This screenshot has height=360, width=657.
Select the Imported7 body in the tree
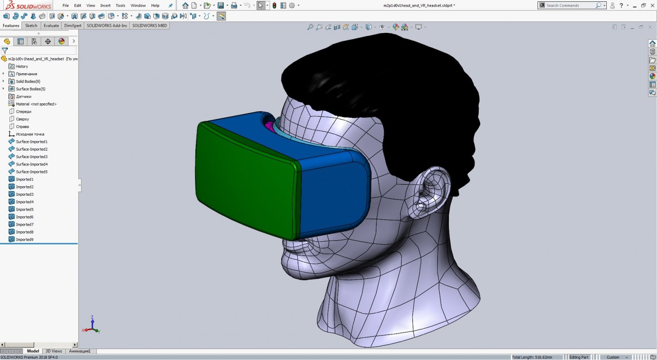(25, 224)
